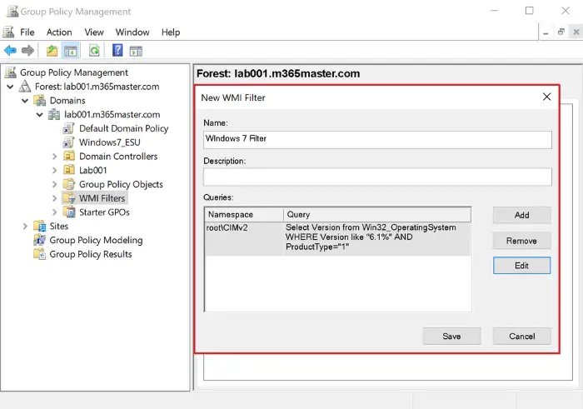
Task: Expand the Domain Controllers node
Action: pos(55,157)
